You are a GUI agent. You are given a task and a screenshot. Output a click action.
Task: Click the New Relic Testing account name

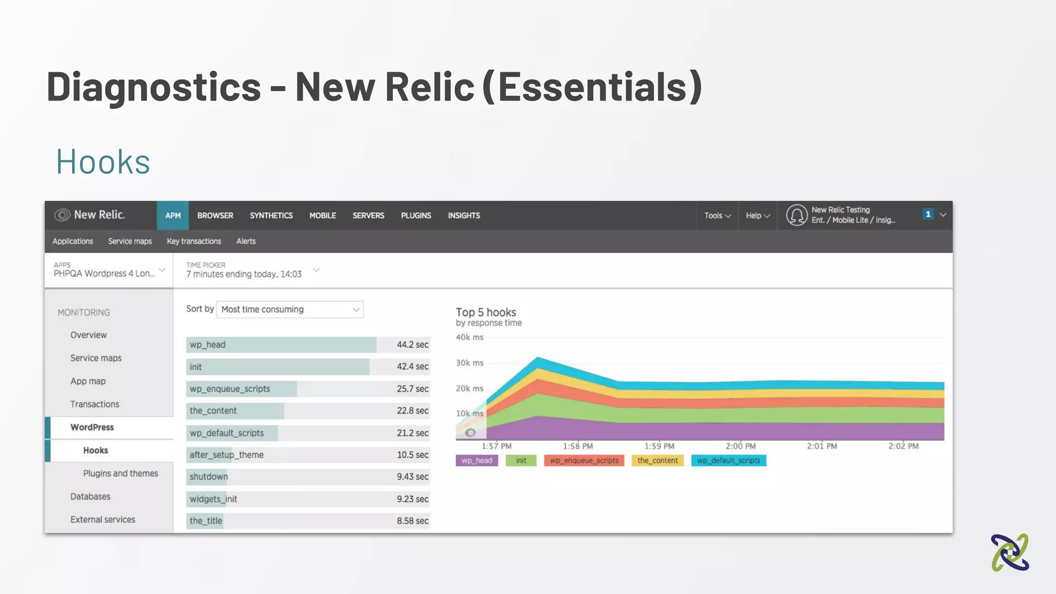[x=840, y=210]
